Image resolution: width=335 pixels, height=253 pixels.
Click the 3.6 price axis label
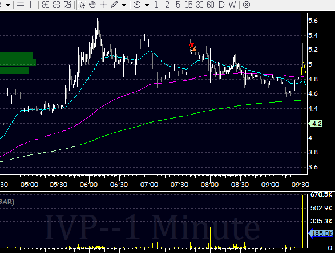(313, 167)
